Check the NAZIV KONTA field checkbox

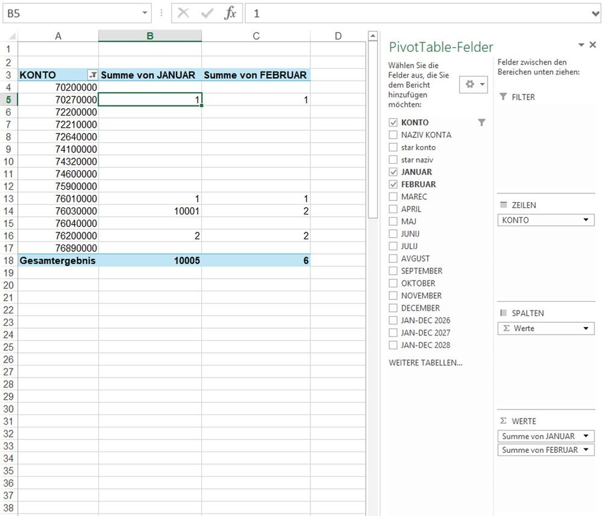click(393, 135)
